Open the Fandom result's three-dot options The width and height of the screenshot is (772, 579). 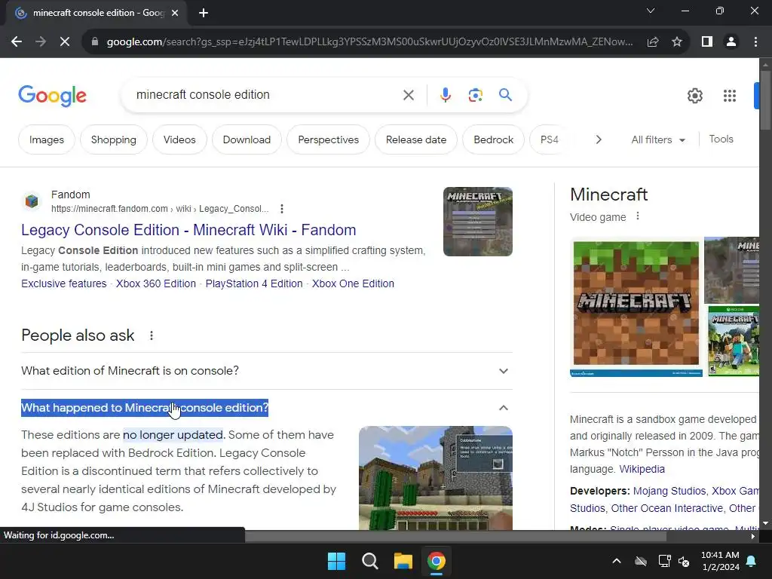pos(282,209)
